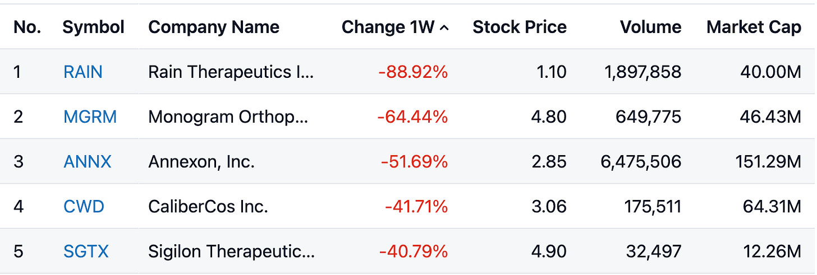Select the Rain Therapeutics company name cell
The height and width of the screenshot is (275, 817).
[231, 72]
